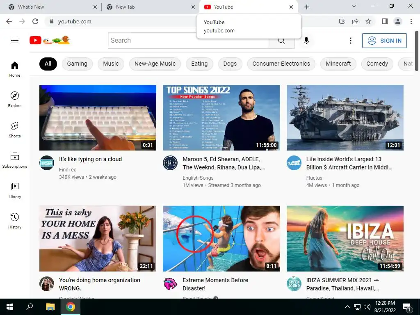Open Shorts in the sidebar
The image size is (420, 315).
coord(15,130)
